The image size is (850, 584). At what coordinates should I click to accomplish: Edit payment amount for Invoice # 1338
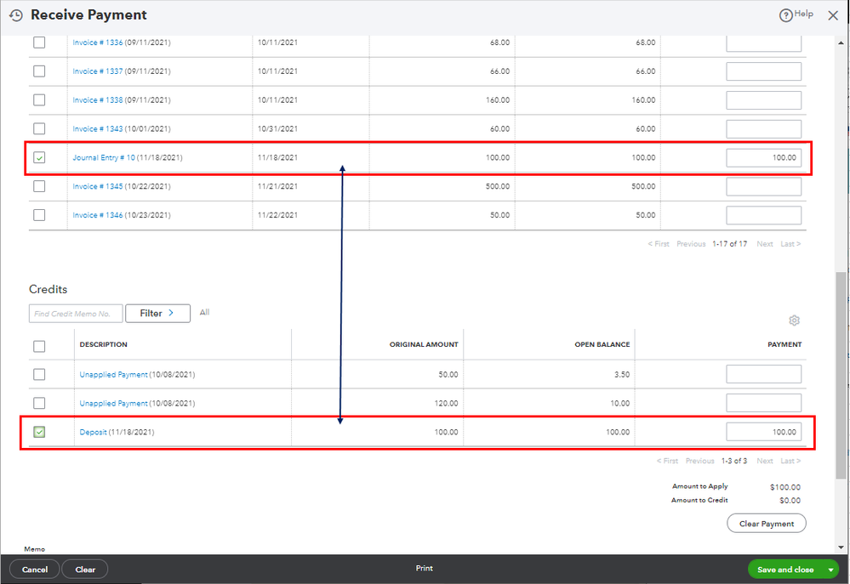coord(763,100)
